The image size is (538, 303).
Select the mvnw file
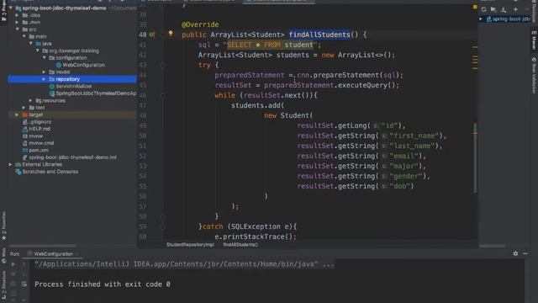(x=35, y=136)
